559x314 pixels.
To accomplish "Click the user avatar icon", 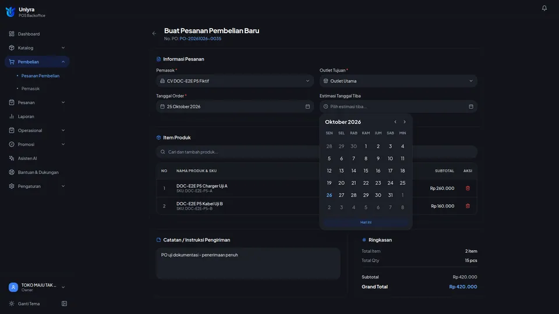I will point(13,287).
